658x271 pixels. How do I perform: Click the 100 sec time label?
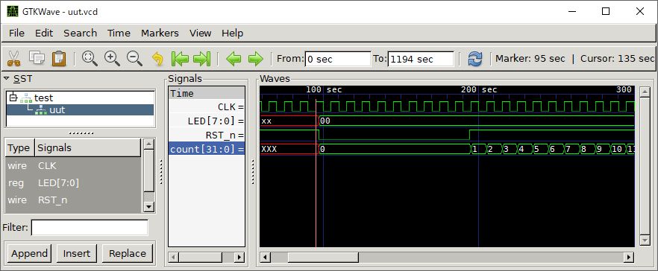(324, 89)
